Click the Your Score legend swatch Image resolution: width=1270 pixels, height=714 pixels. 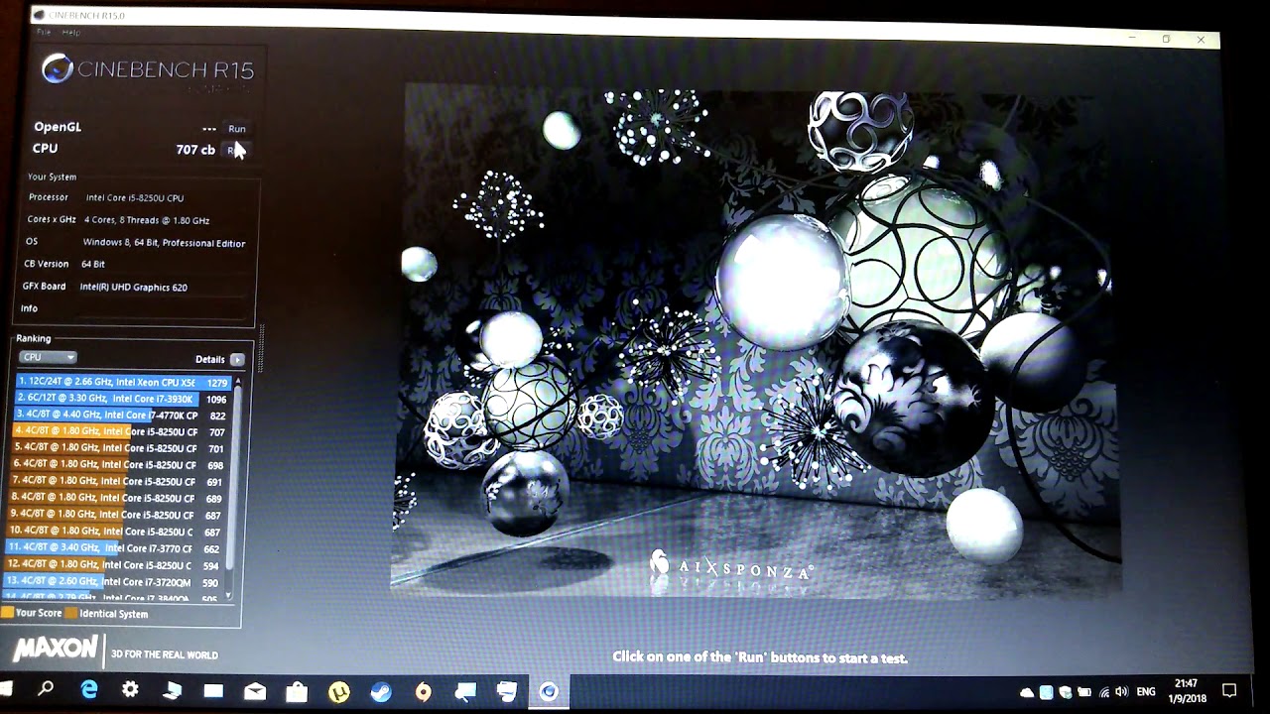pos(7,613)
